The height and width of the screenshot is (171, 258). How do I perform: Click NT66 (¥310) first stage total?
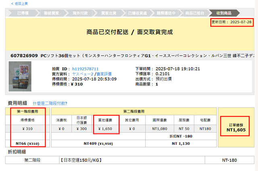pyautogui.click(x=27, y=144)
